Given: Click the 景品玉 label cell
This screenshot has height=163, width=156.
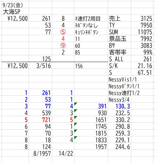Looking at the screenshot, I should (x=118, y=39).
